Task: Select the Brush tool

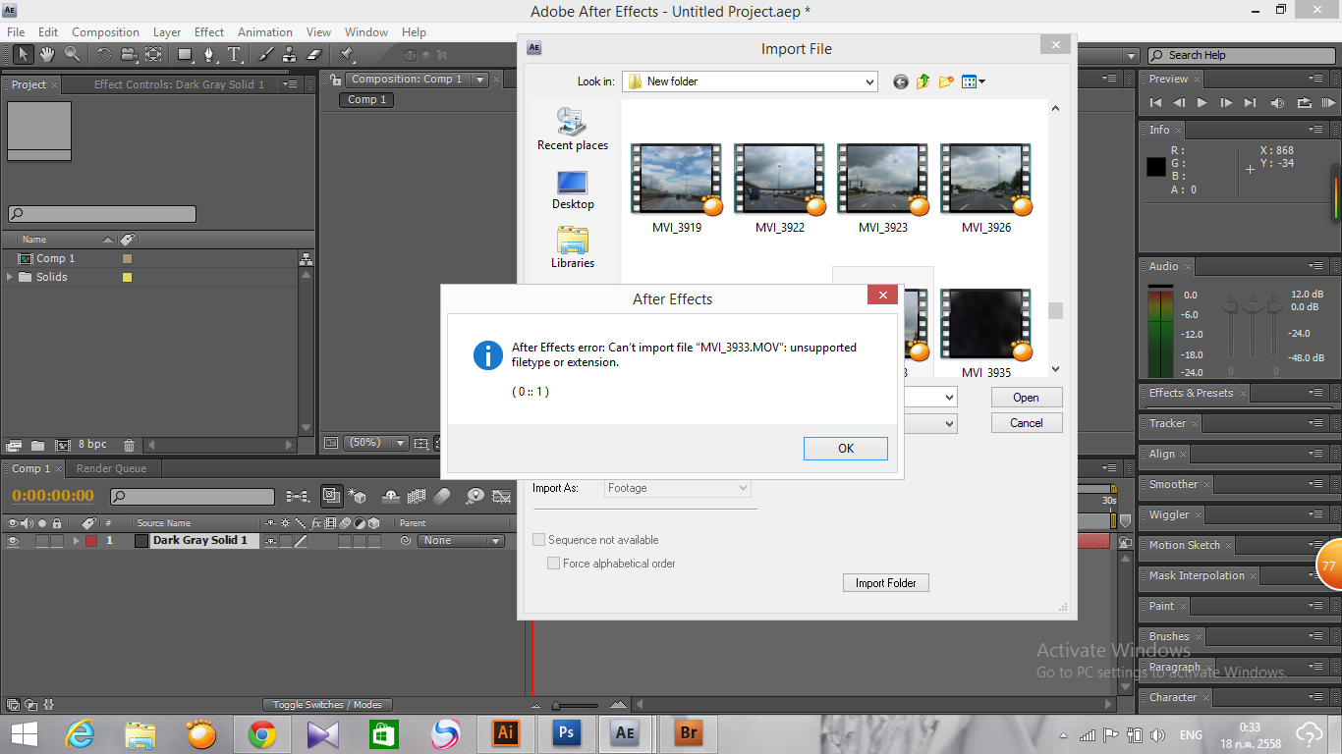Action: [x=265, y=55]
